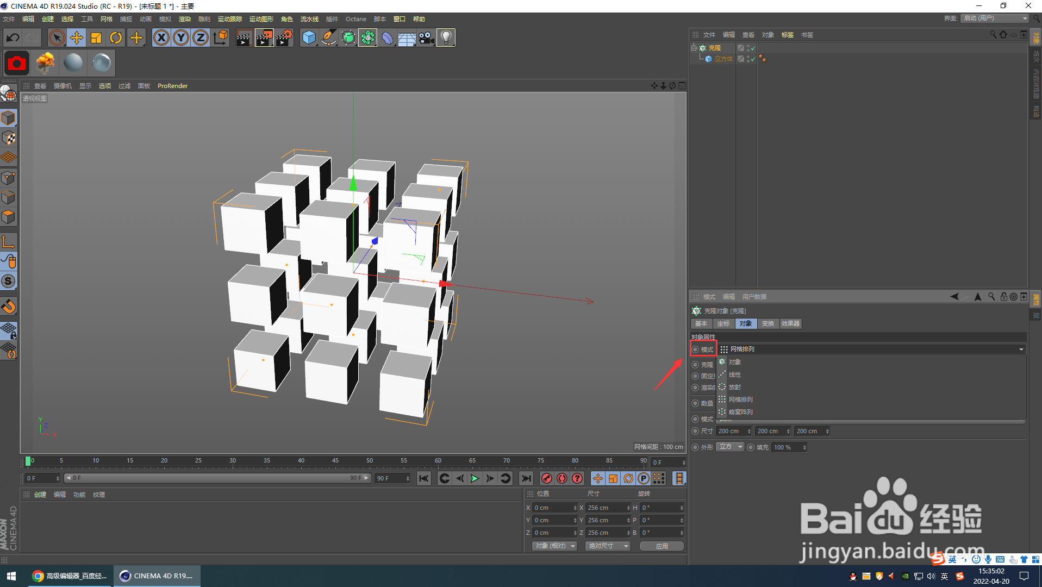Enable the magnet snap icon

pos(9,307)
